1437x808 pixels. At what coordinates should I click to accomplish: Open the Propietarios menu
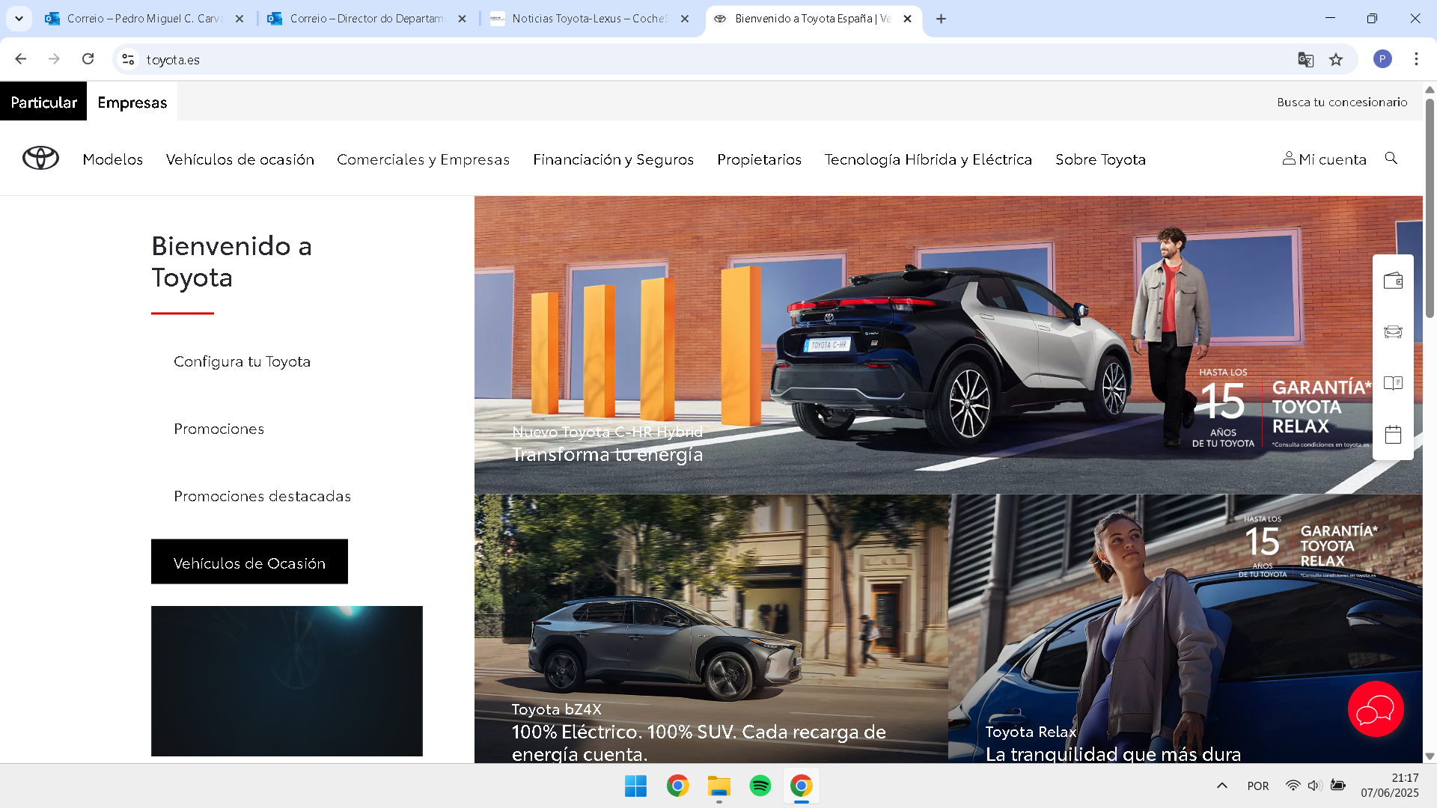coord(759,159)
